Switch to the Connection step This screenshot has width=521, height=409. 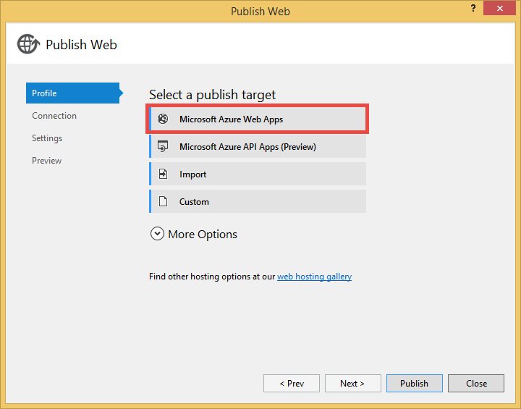[54, 116]
